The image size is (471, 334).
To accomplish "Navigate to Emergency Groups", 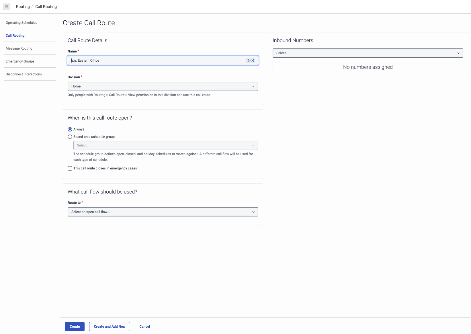I will (x=20, y=61).
